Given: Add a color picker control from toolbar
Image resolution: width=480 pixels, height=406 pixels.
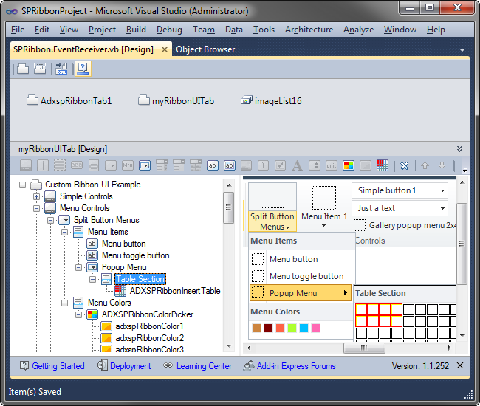Looking at the screenshot, I should [349, 165].
